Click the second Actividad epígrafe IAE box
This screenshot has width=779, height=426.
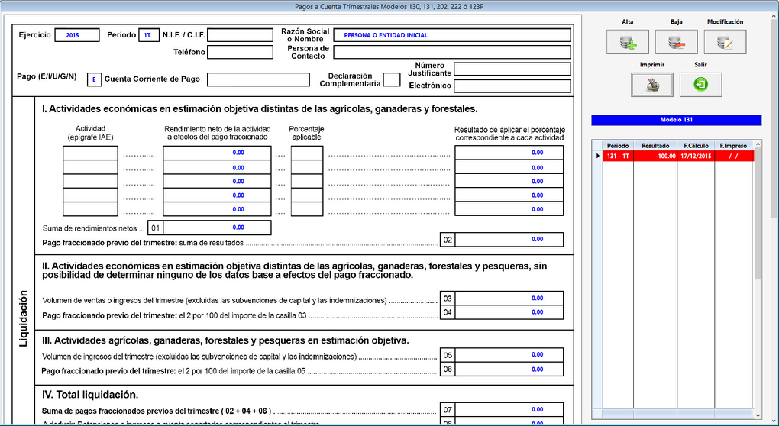pos(90,167)
